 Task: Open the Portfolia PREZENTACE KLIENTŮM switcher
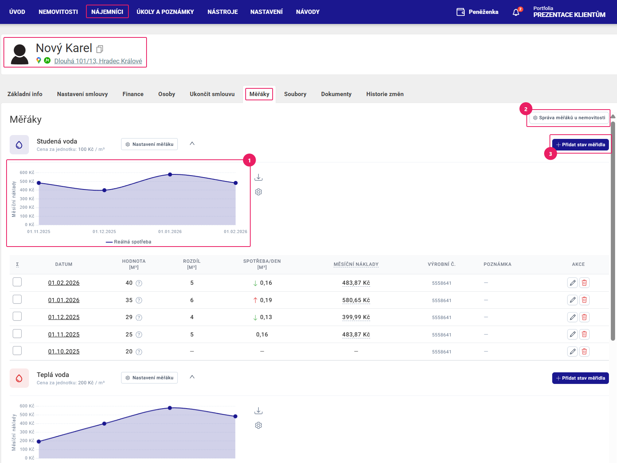[x=569, y=12]
